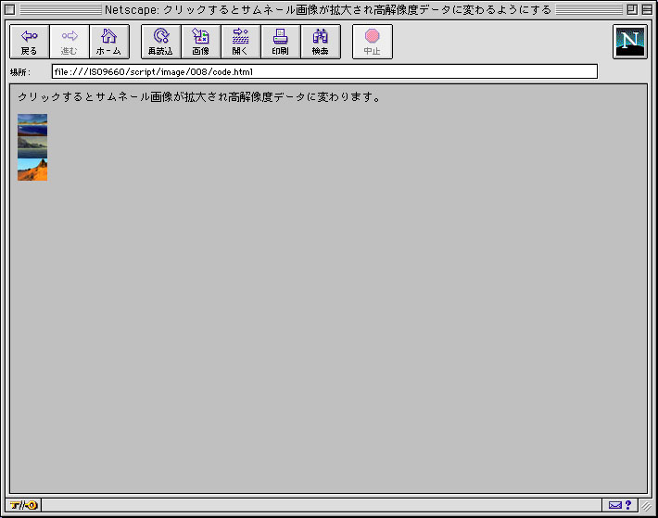Click the window collapse box at far right

647,9
